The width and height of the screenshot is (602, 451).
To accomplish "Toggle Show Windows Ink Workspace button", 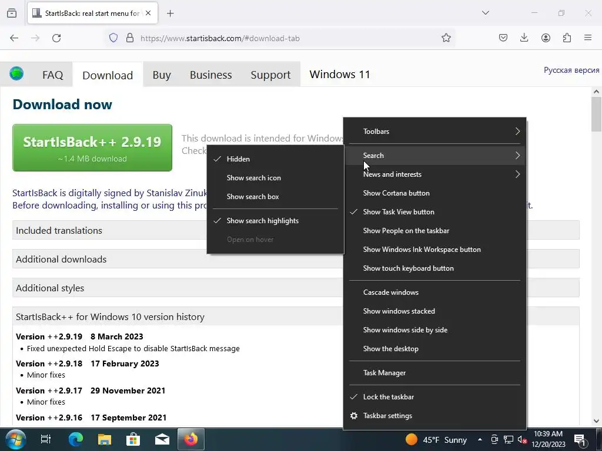I will coord(434,249).
